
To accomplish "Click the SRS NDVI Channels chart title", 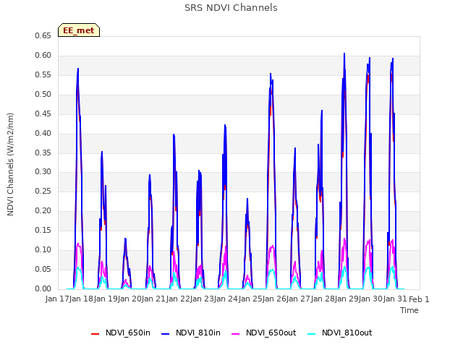I will pyautogui.click(x=231, y=8).
